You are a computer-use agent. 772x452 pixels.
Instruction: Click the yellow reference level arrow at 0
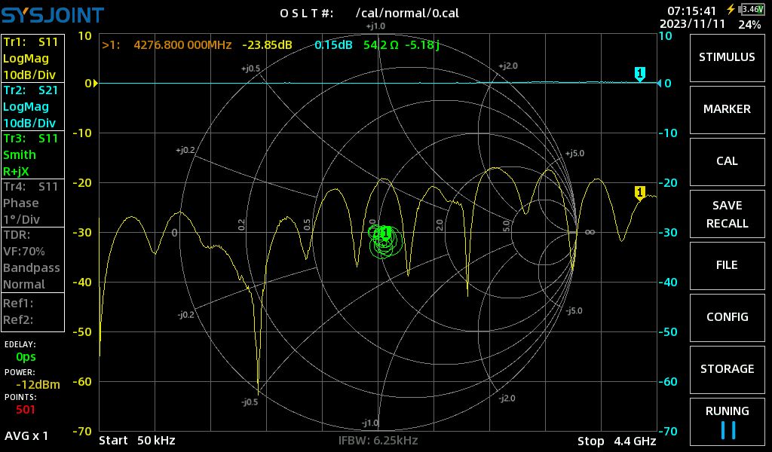point(95,84)
